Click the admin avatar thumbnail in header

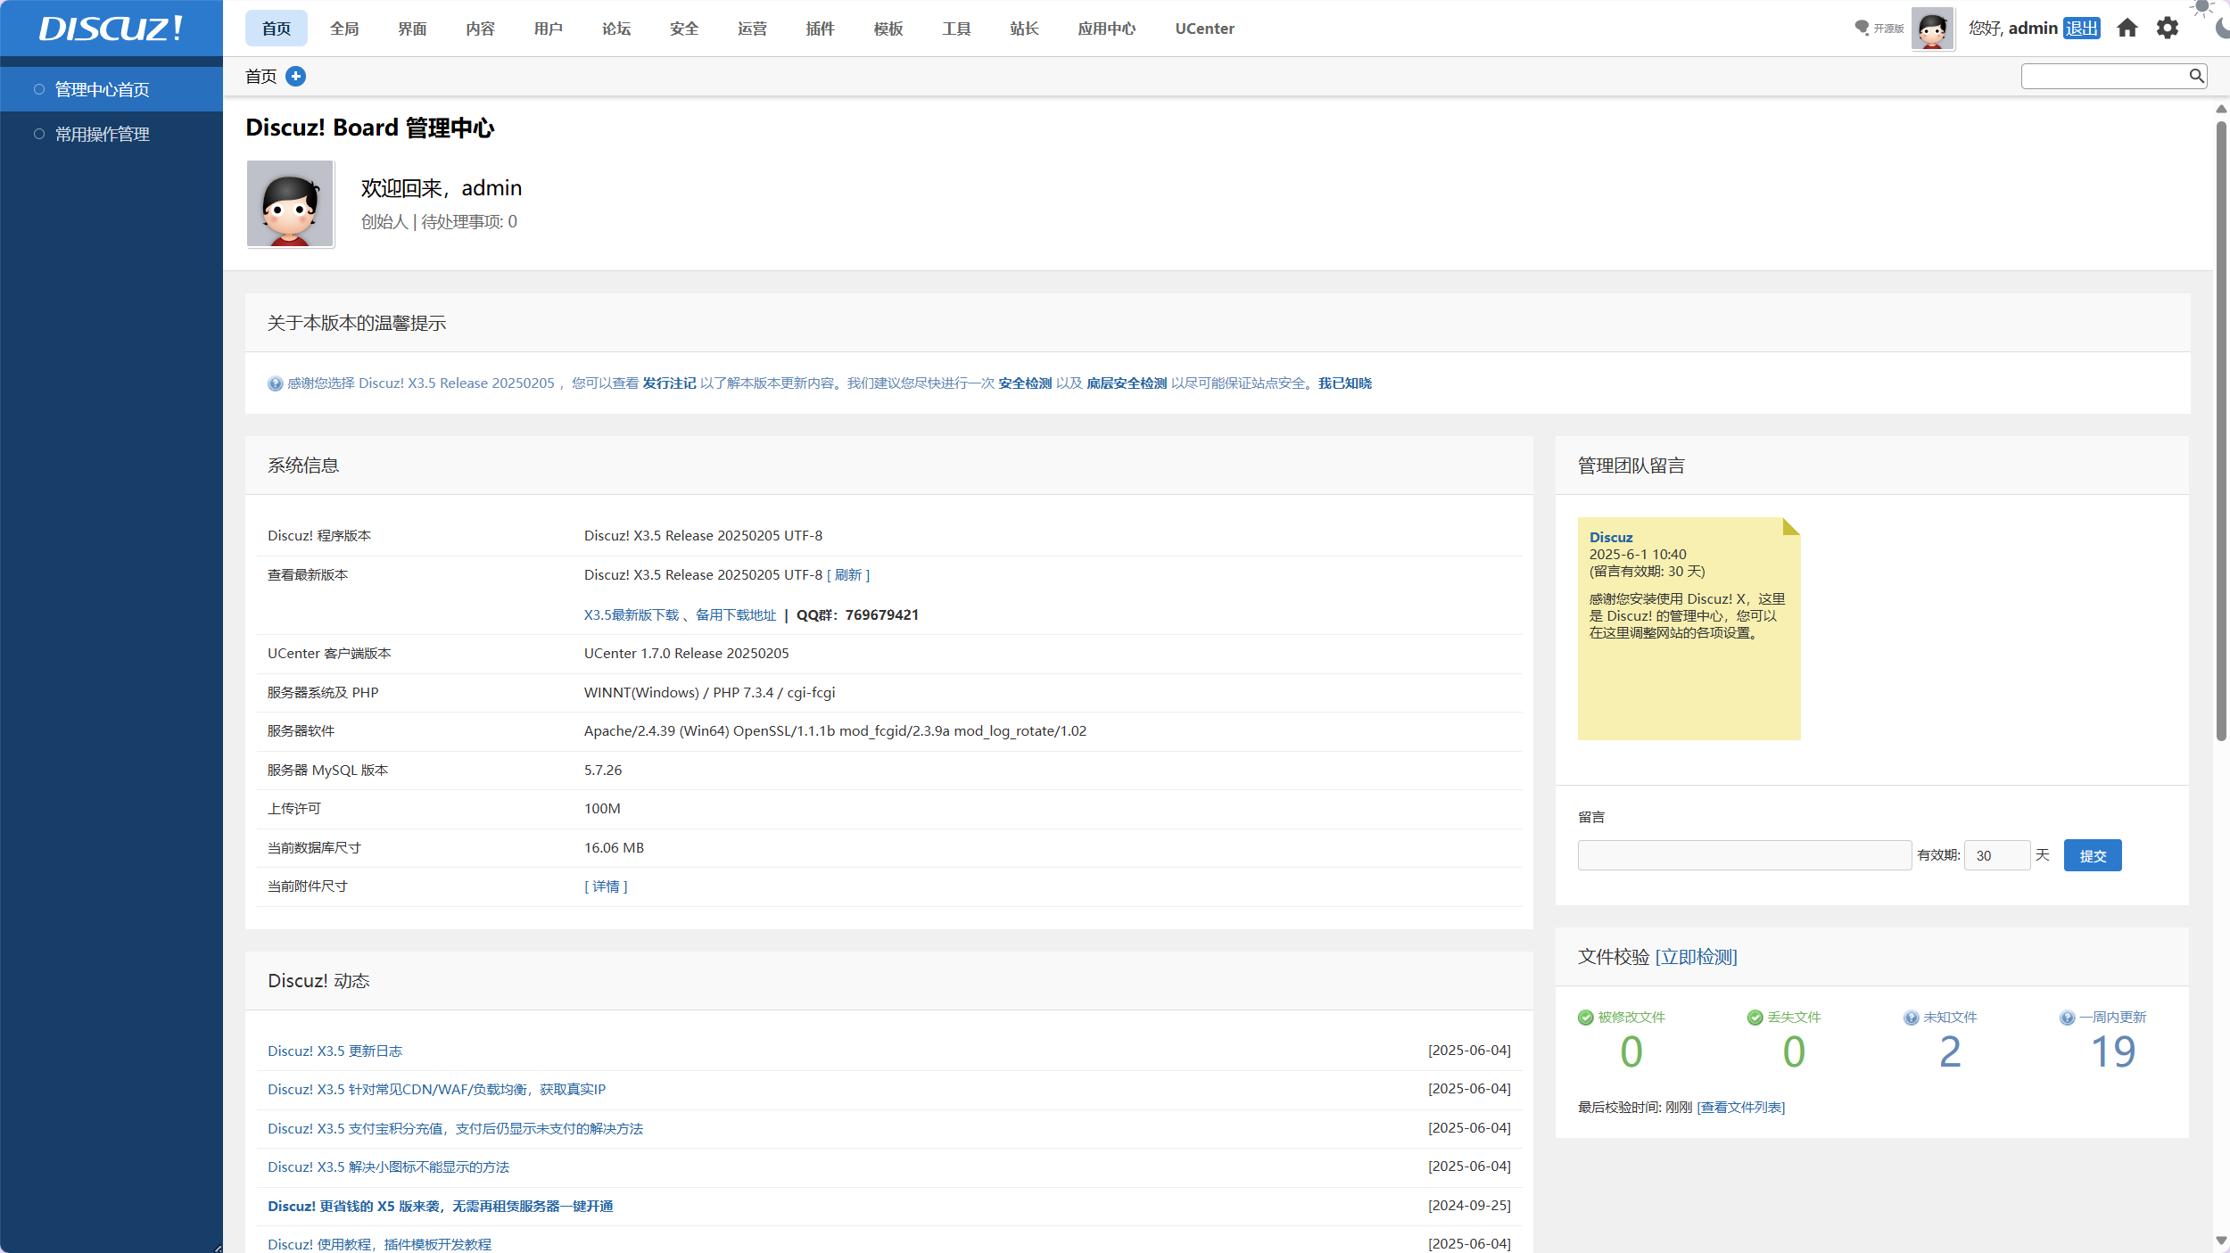point(1932,29)
